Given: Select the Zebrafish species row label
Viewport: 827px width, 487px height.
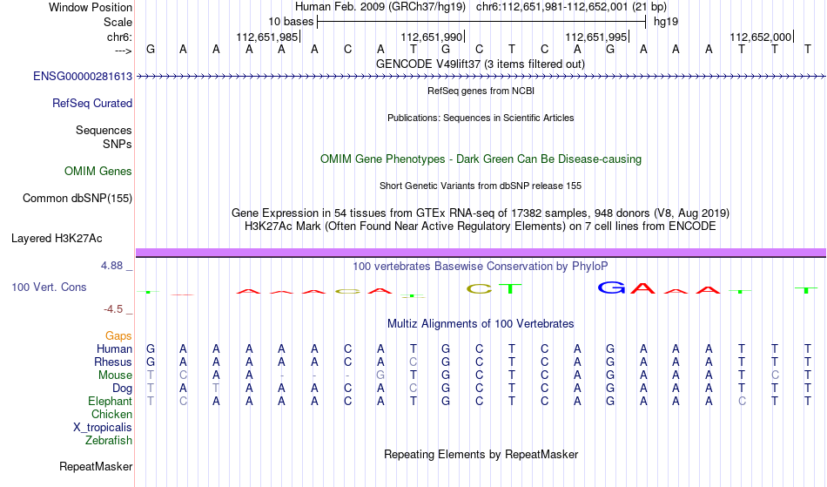Looking at the screenshot, I should click(x=109, y=440).
